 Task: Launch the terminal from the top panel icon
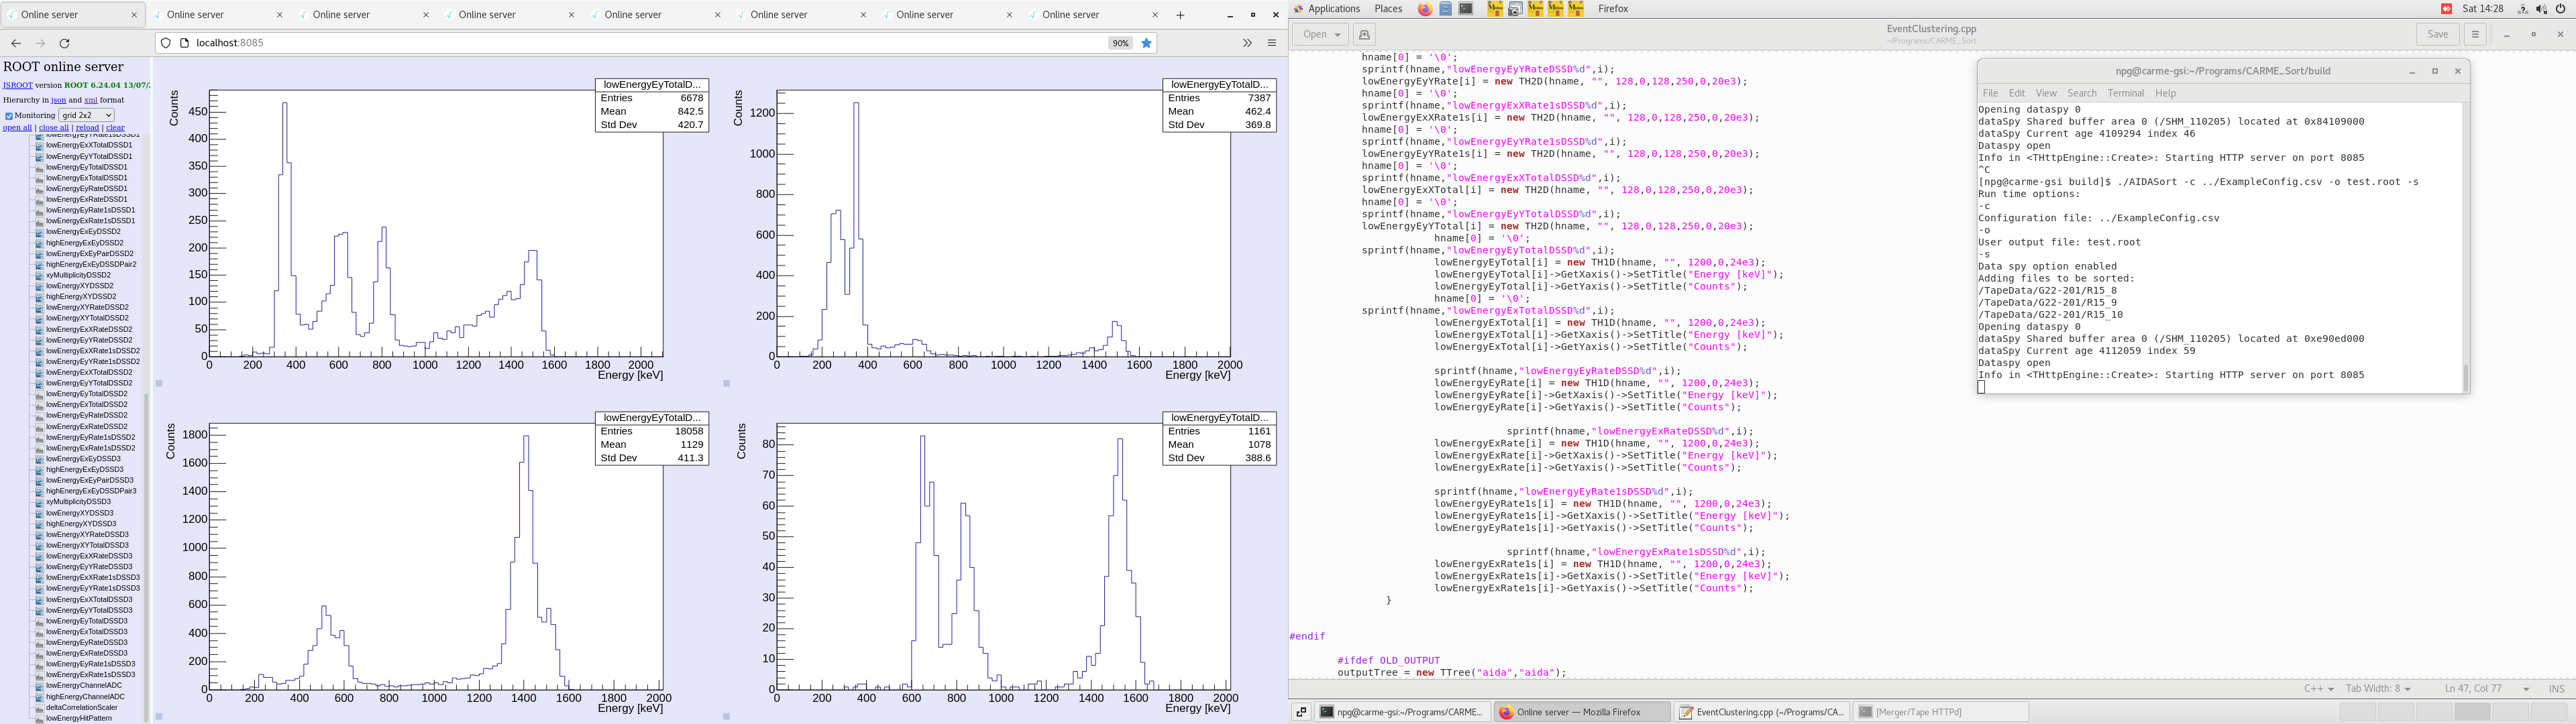coord(1466,9)
